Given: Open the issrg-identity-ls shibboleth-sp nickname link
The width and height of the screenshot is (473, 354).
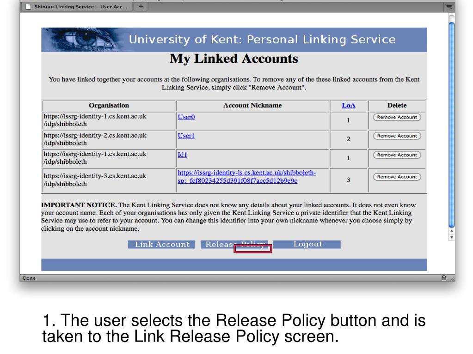Looking at the screenshot, I should pos(246,177).
